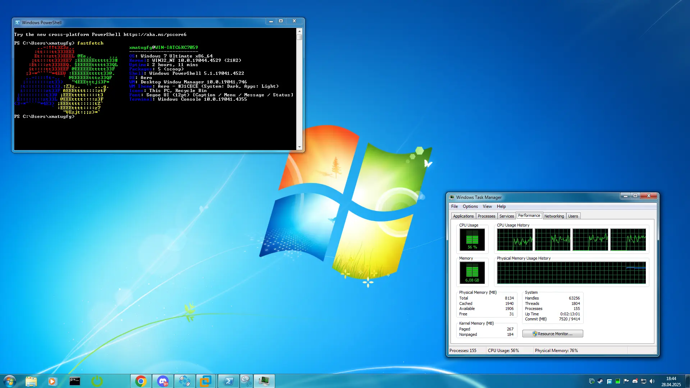Open the File menu in Task Manager
This screenshot has height=388, width=690.
coord(454,206)
